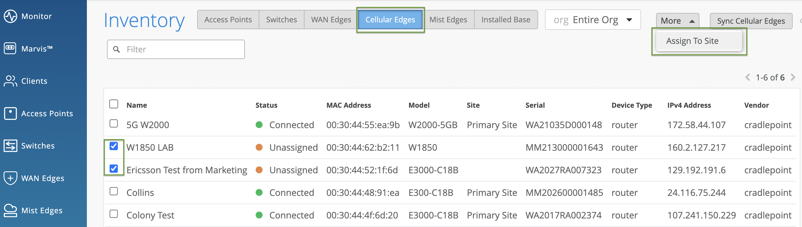Go to next page of results
The image size is (802, 227).
click(793, 77)
